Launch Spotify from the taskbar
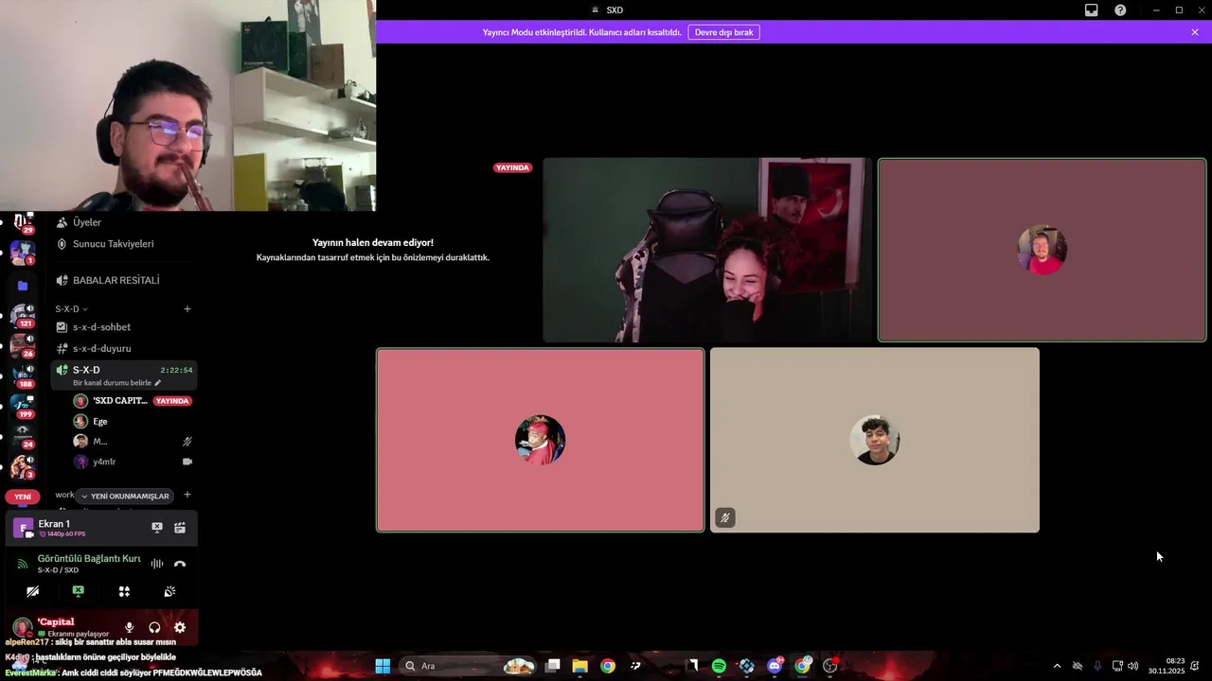Viewport: 1212px width, 681px height. click(x=719, y=666)
